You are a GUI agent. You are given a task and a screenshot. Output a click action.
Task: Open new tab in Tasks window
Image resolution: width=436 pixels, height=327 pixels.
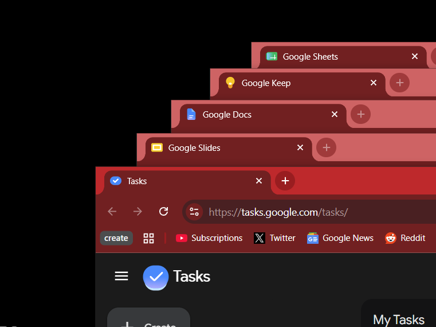285,181
